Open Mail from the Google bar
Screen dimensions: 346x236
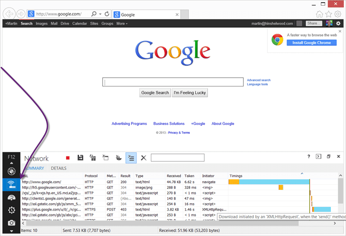click(x=54, y=23)
